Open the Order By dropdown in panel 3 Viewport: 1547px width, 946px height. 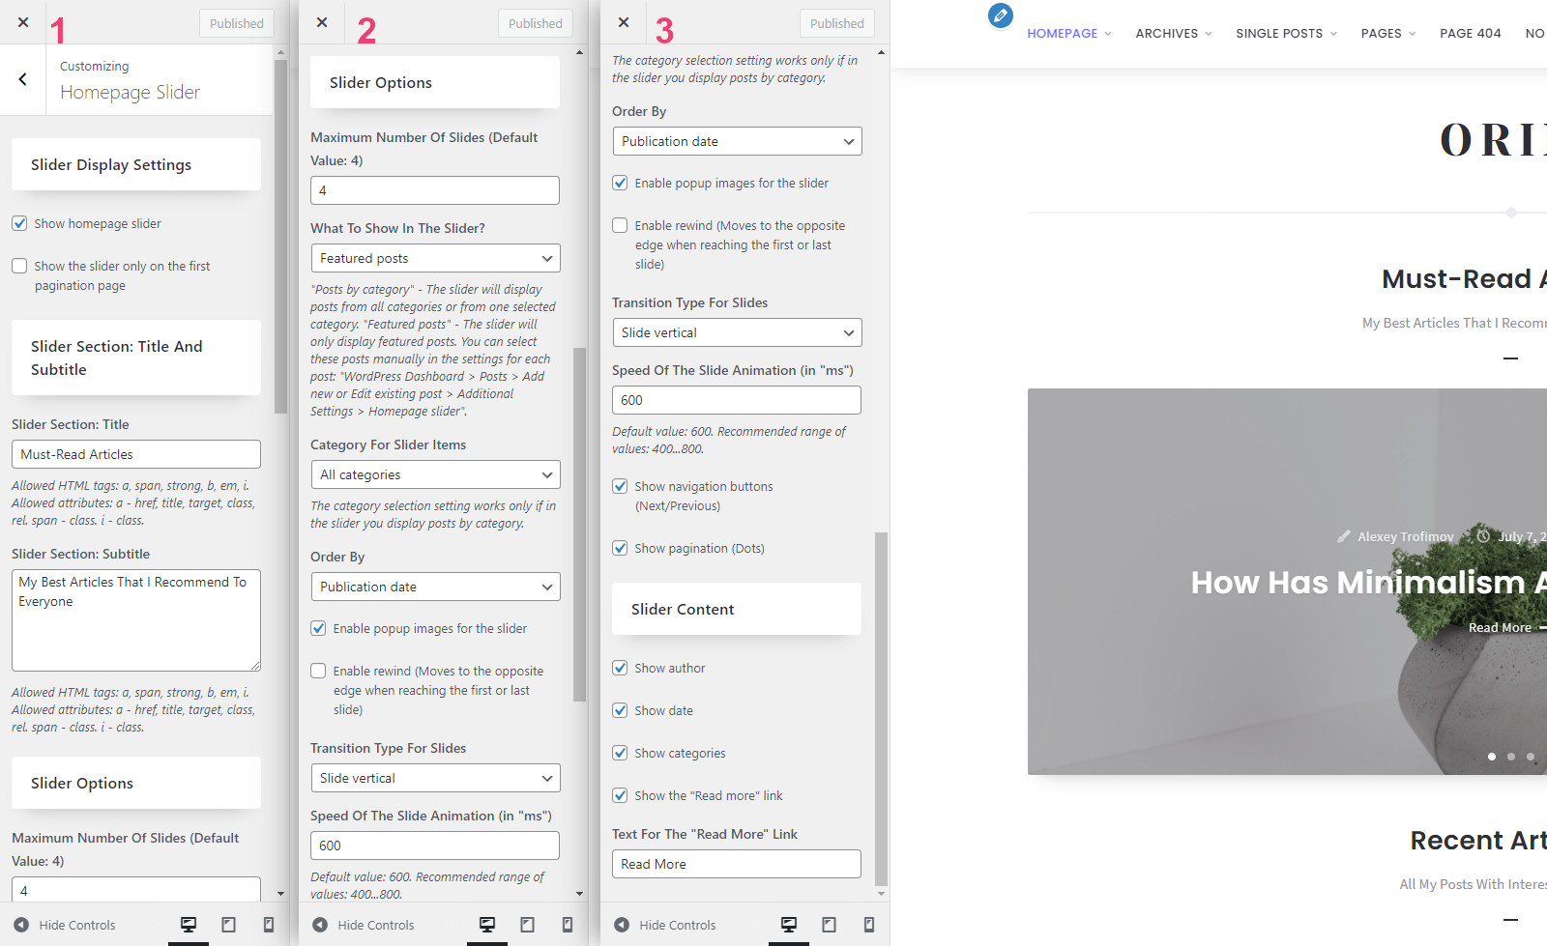pos(736,141)
